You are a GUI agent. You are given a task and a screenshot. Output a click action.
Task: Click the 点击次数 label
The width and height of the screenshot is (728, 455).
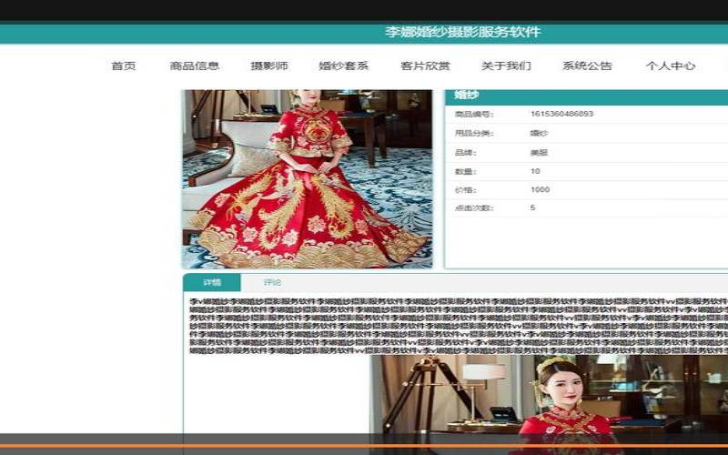pos(474,208)
